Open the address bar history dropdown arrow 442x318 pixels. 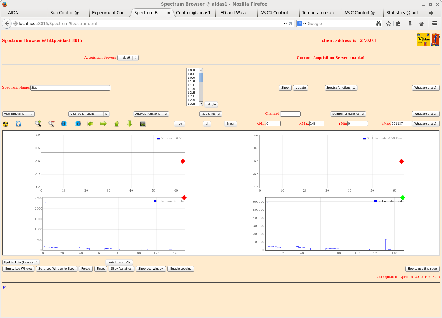pos(285,24)
